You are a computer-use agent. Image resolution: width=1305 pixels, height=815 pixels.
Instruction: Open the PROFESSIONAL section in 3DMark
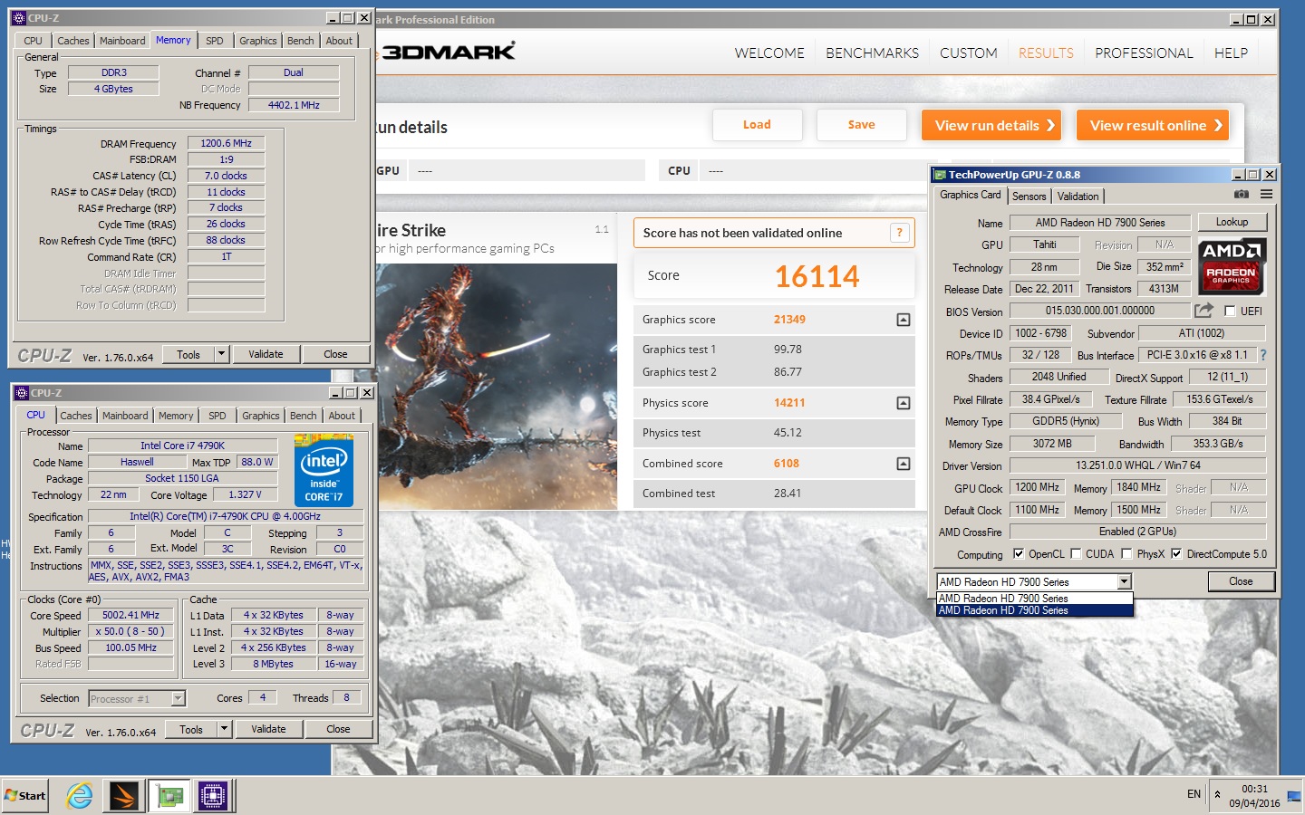coord(1144,53)
